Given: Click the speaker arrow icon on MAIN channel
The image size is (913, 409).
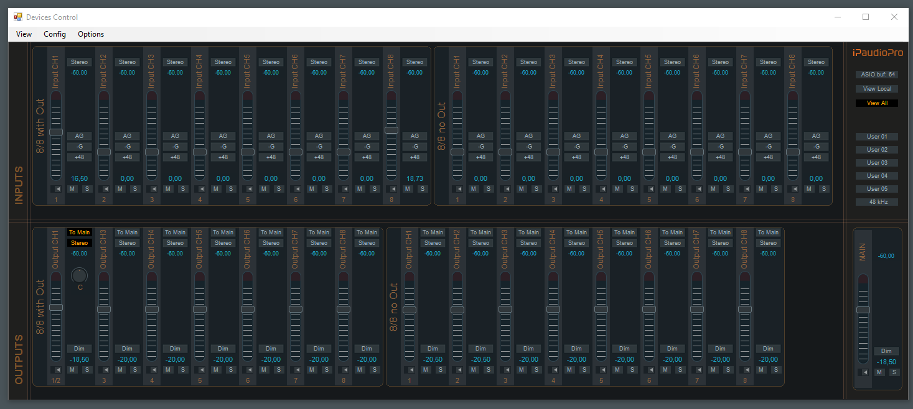Looking at the screenshot, I should coord(863,372).
